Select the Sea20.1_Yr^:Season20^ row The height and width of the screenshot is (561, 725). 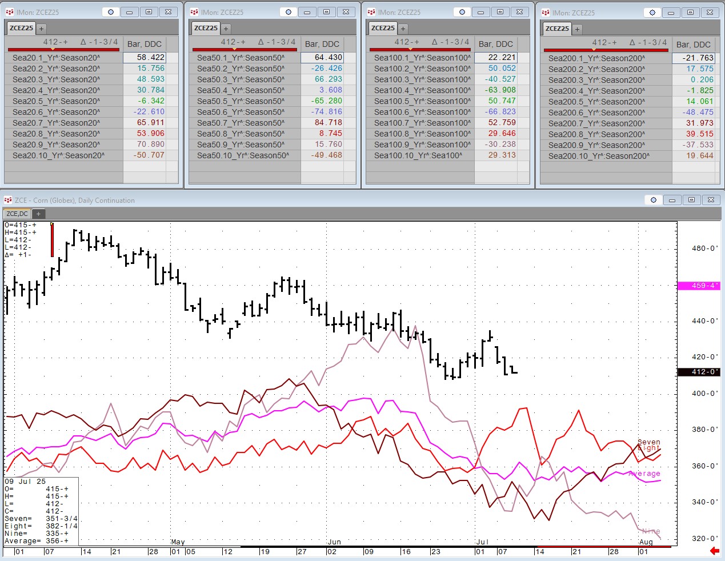click(56, 58)
